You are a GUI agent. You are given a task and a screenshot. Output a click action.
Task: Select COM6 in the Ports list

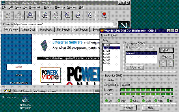tap(111, 57)
